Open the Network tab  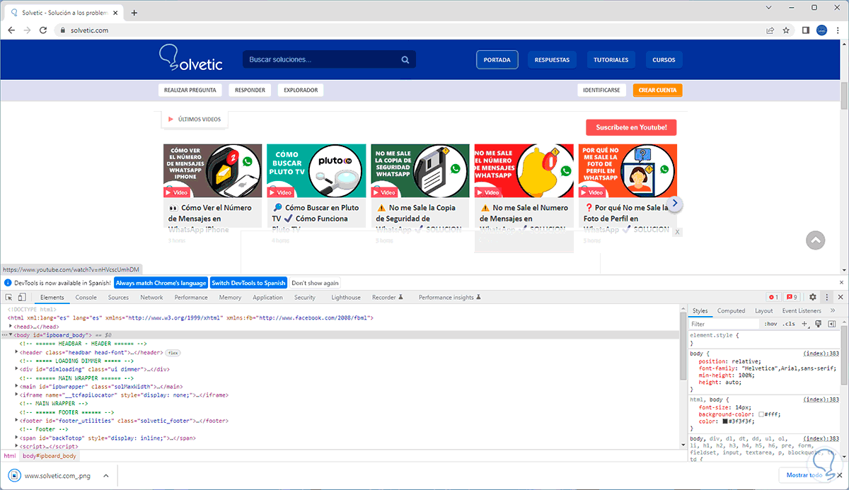tap(151, 298)
